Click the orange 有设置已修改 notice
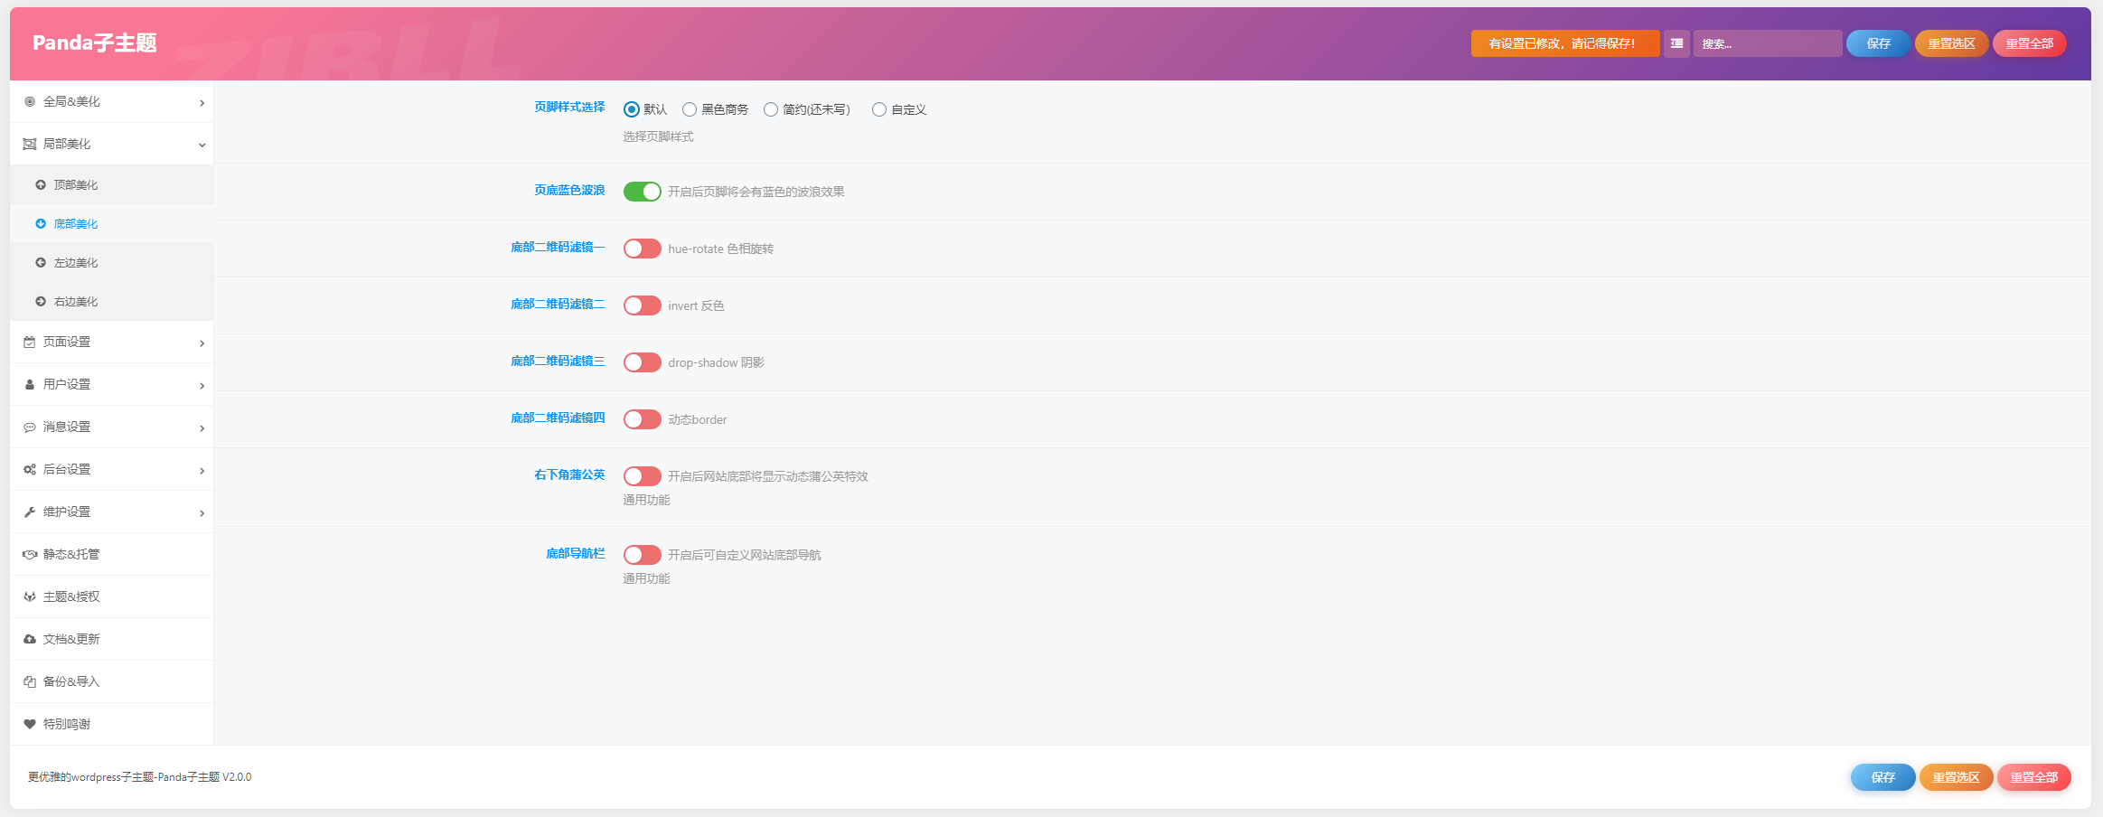 tap(1565, 43)
